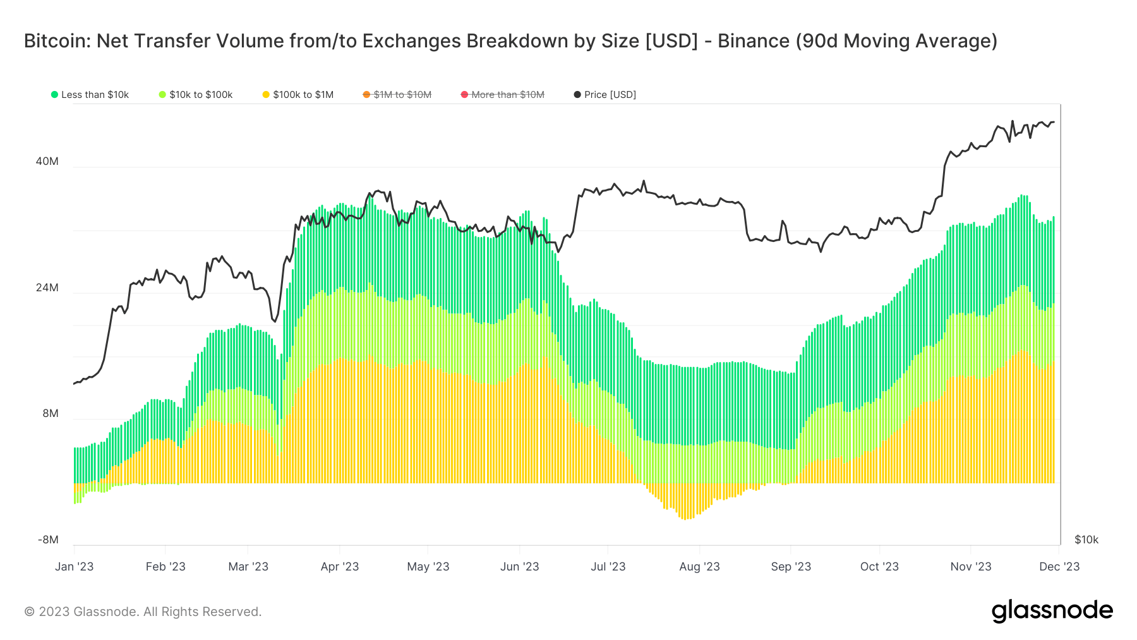
Task: Click the '$10k' right axis label
Action: (1086, 540)
